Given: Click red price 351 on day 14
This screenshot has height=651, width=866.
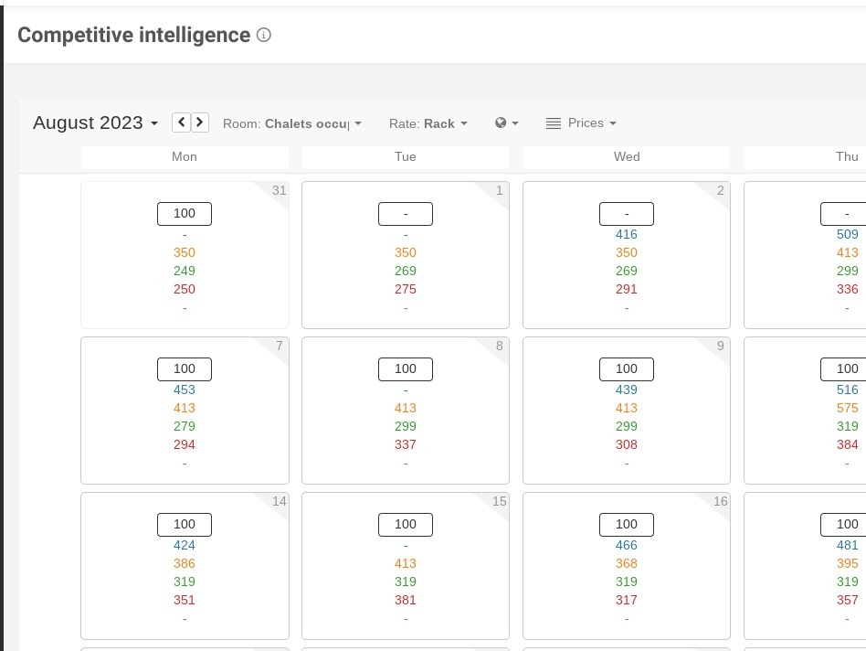Looking at the screenshot, I should tap(185, 600).
